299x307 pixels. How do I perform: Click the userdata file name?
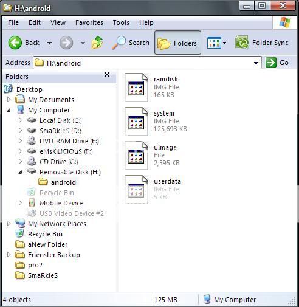coord(167,181)
